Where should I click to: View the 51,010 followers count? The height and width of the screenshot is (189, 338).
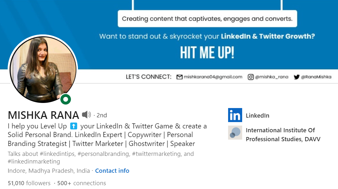[29, 183]
